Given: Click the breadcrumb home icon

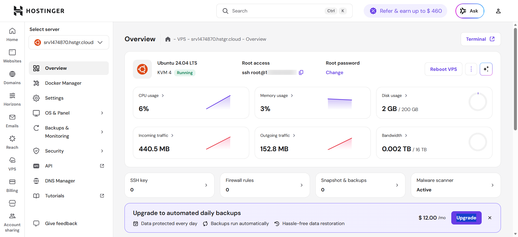Looking at the screenshot, I should (168, 39).
